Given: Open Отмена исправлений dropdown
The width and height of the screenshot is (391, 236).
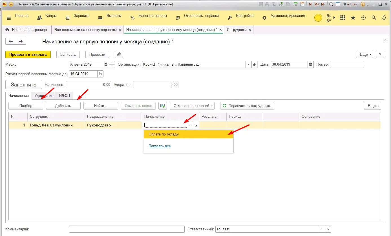Looking at the screenshot, I should point(192,106).
